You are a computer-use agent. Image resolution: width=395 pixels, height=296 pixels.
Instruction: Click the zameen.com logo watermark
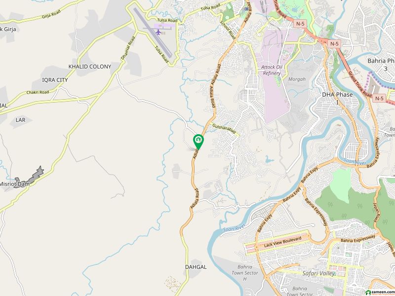(380, 292)
